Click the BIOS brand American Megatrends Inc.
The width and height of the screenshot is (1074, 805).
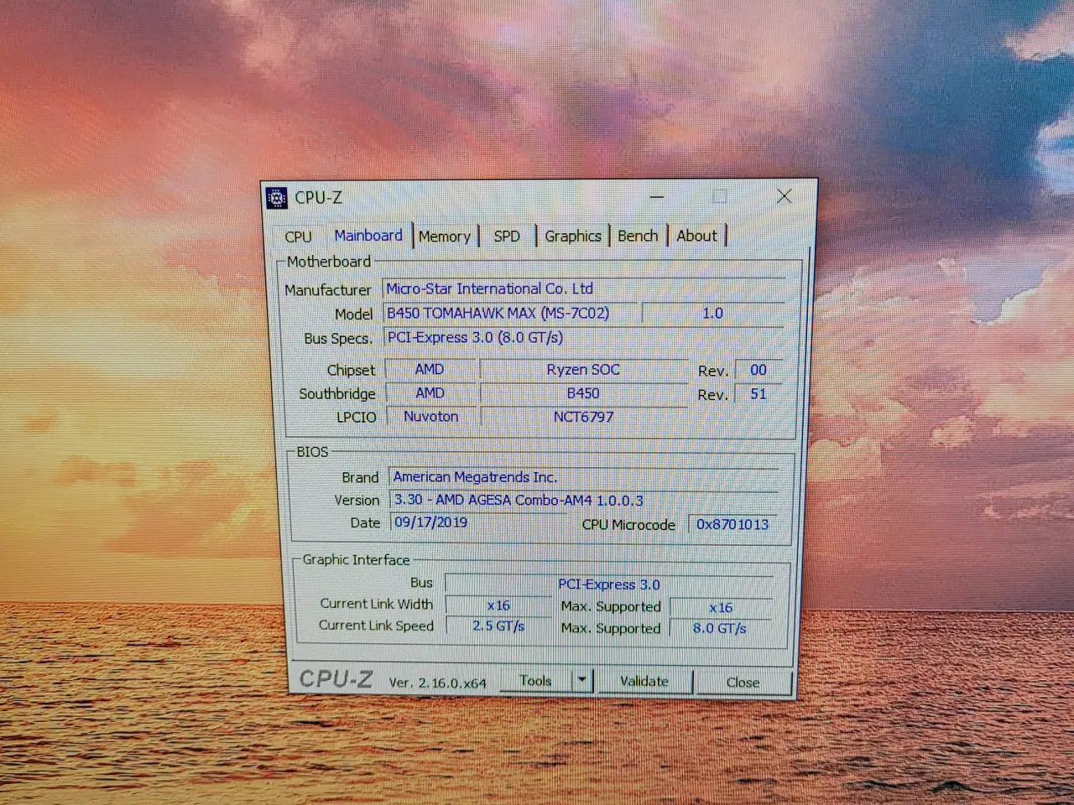pos(584,477)
